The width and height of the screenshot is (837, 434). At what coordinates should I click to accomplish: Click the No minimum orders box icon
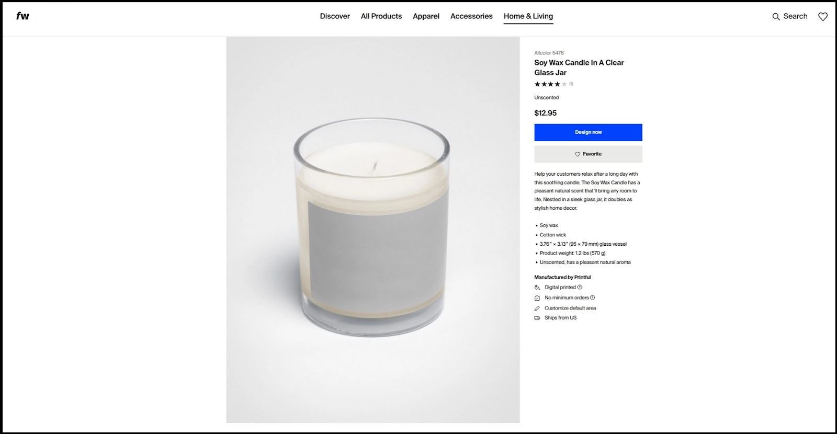point(537,298)
